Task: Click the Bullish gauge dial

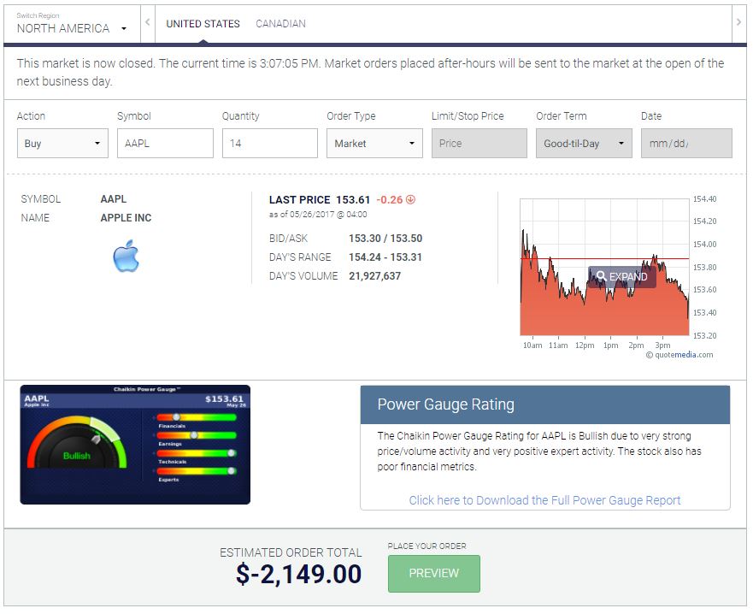Action: [x=77, y=443]
